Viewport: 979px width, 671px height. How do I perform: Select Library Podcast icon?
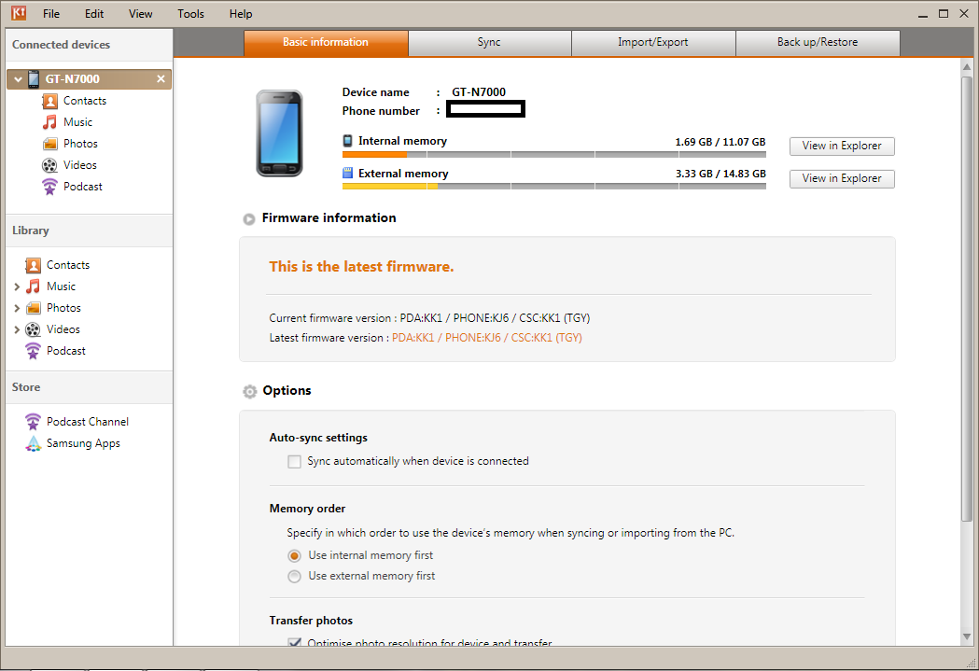(33, 351)
